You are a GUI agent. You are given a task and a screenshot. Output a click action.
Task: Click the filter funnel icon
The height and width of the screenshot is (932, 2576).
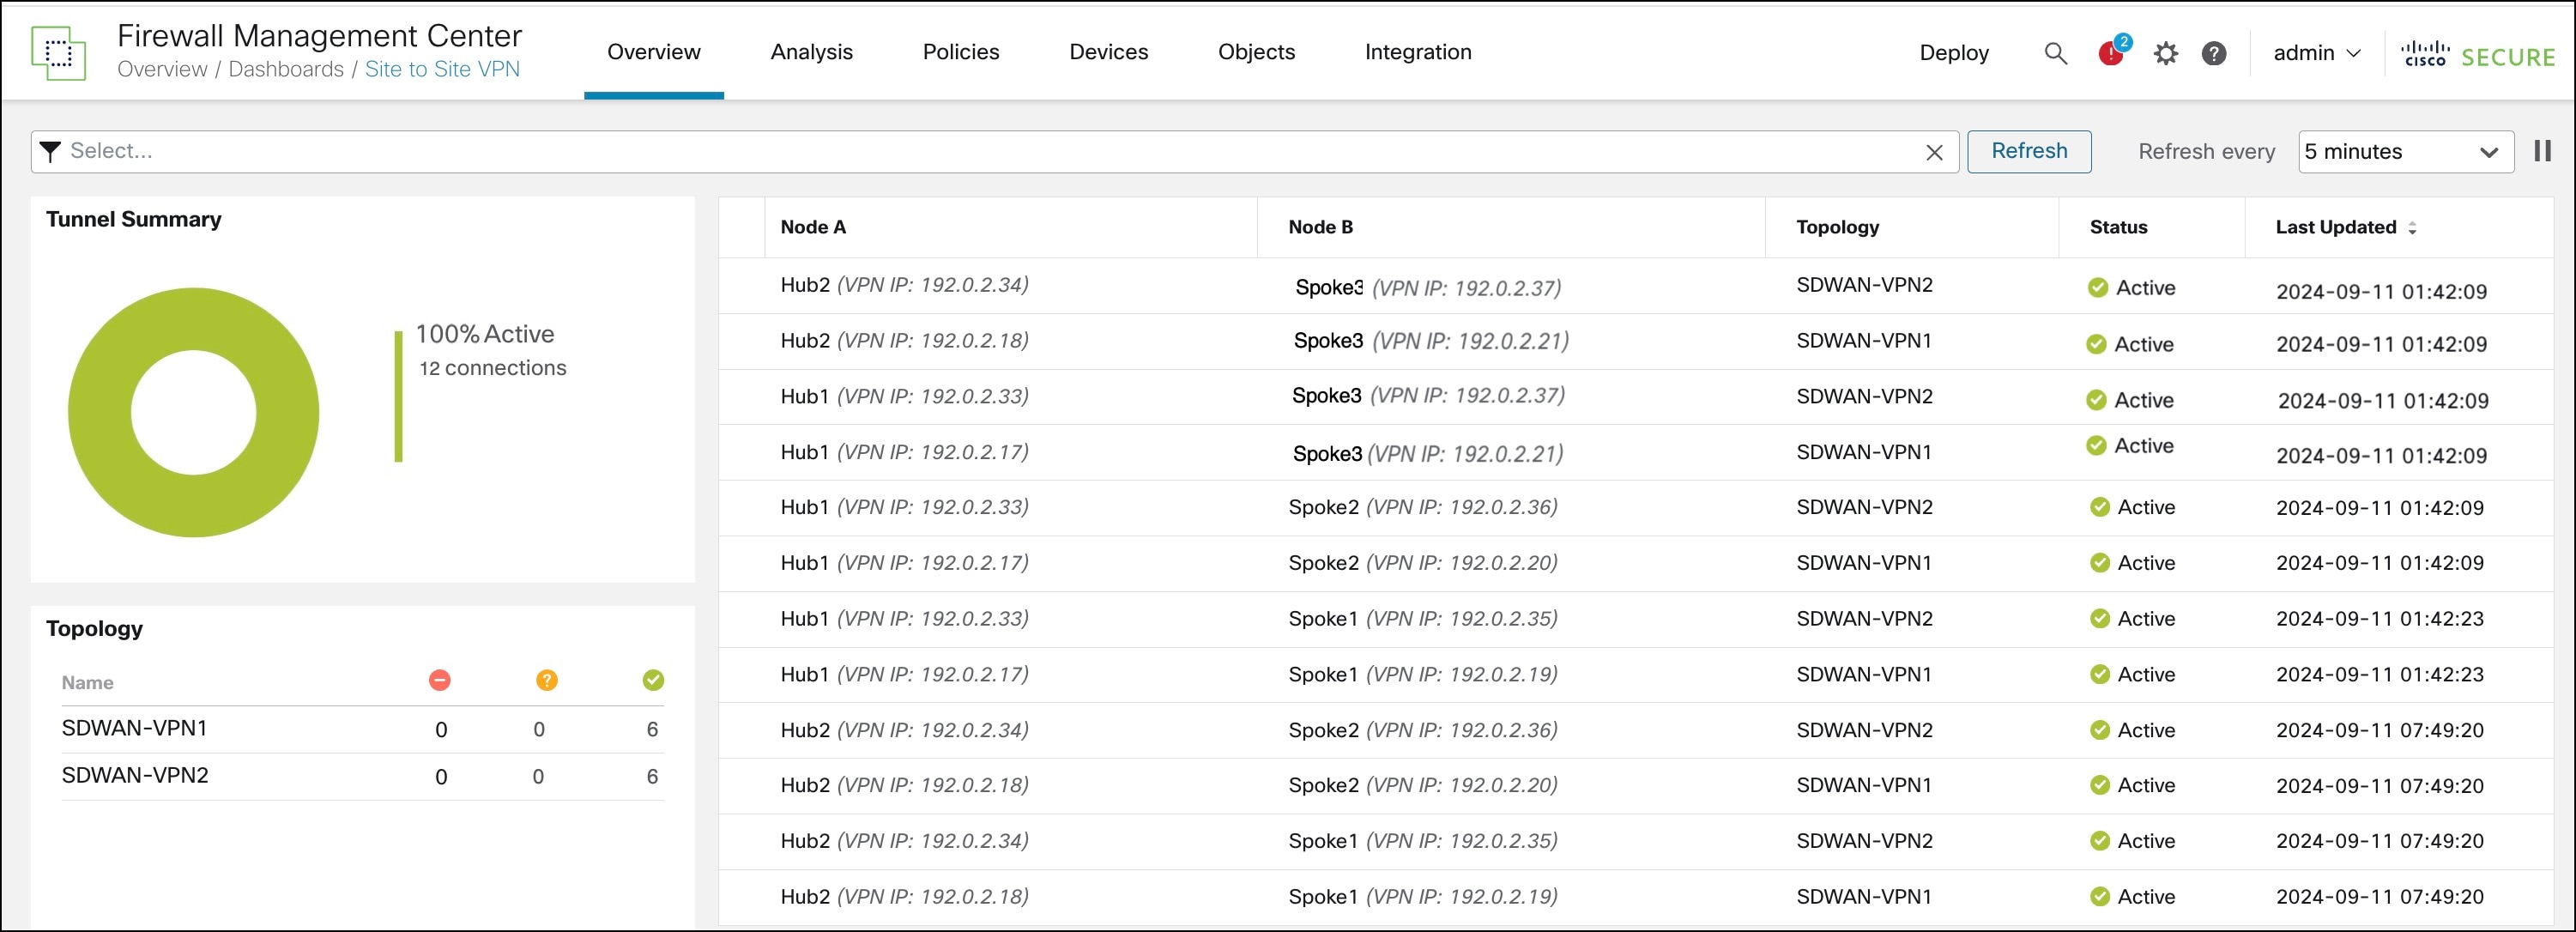click(x=49, y=151)
